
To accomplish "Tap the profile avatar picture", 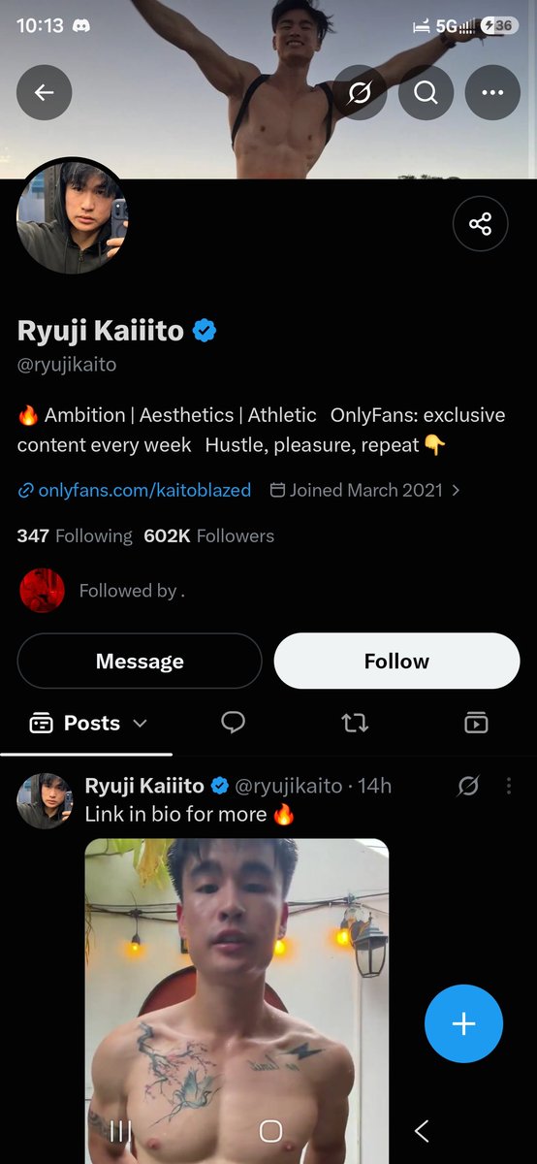I will click(73, 217).
